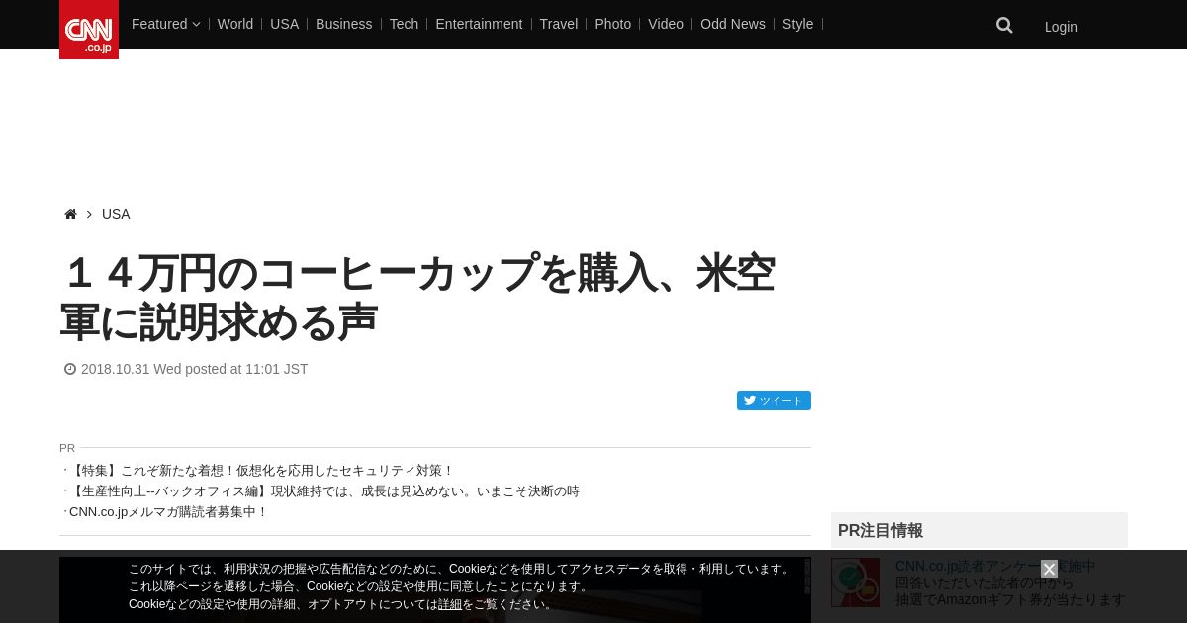Image resolution: width=1187 pixels, height=623 pixels.
Task: Open PR link about 仮想化 security
Action: pyautogui.click(x=261, y=471)
